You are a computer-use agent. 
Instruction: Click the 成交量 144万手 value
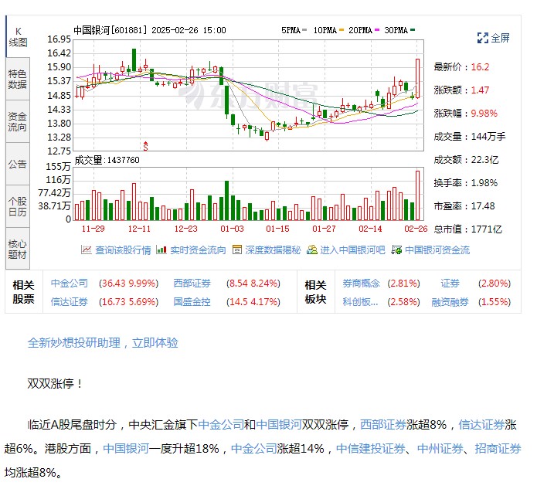488,137
